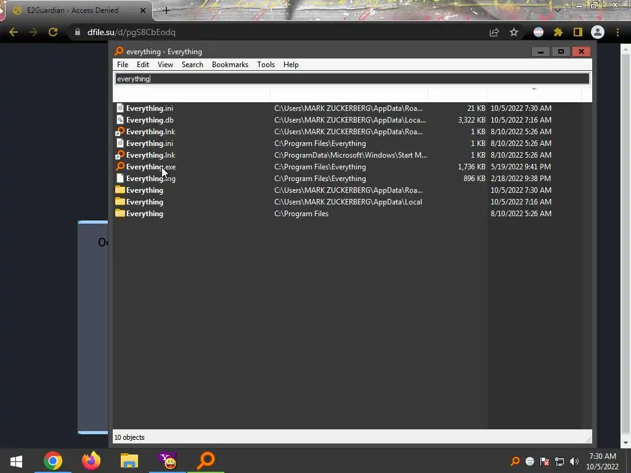This screenshot has width=631, height=473.
Task: Open File Explorer from the taskbar
Action: point(129,461)
